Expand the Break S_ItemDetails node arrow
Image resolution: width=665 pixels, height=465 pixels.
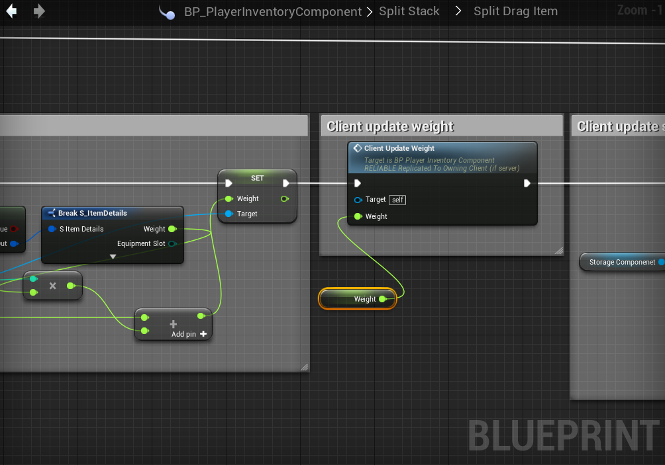113,257
